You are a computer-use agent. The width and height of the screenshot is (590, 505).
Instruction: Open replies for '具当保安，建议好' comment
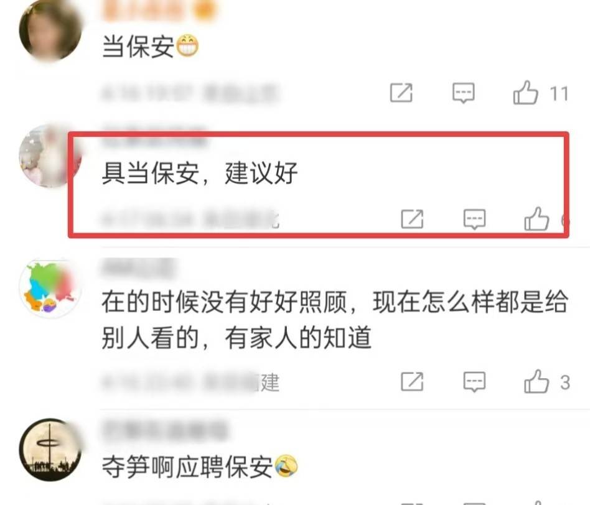click(474, 219)
